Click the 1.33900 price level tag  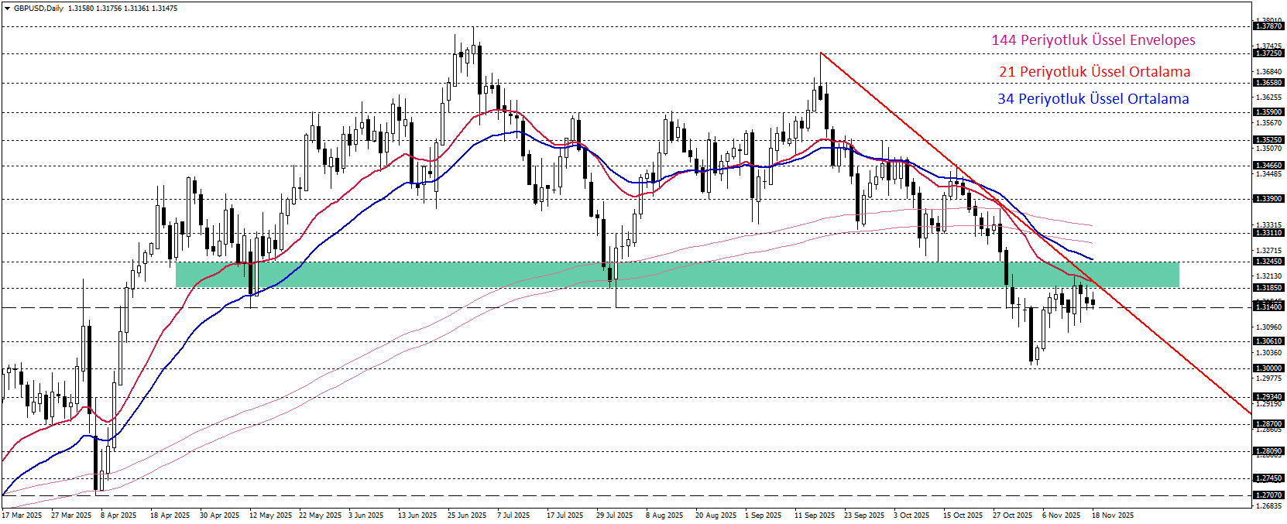pos(1268,199)
